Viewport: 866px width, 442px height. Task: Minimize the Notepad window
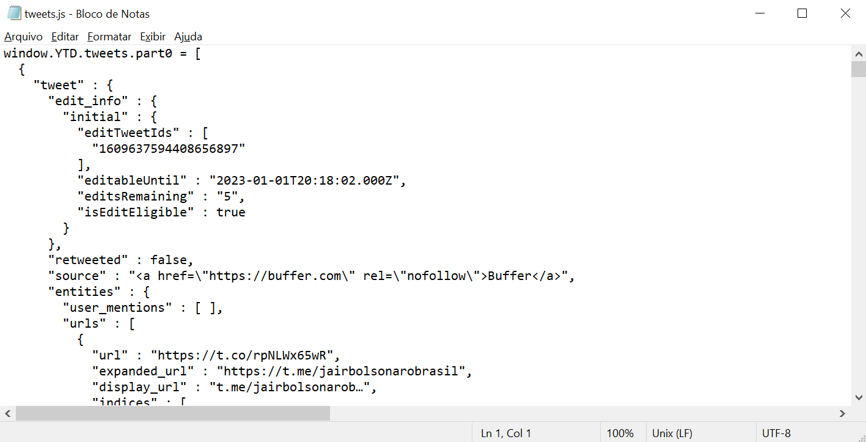click(758, 13)
